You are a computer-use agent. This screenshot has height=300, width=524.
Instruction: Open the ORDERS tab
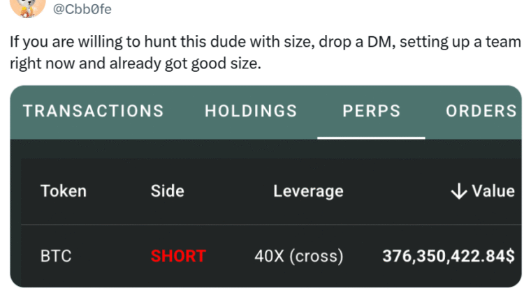[x=481, y=111]
